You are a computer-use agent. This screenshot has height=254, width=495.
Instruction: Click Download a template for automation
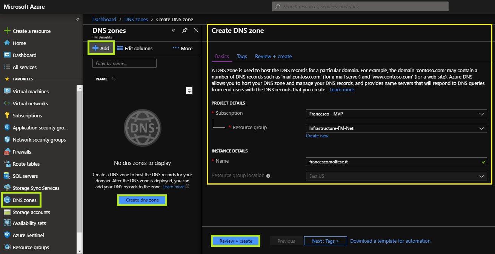(x=390, y=241)
